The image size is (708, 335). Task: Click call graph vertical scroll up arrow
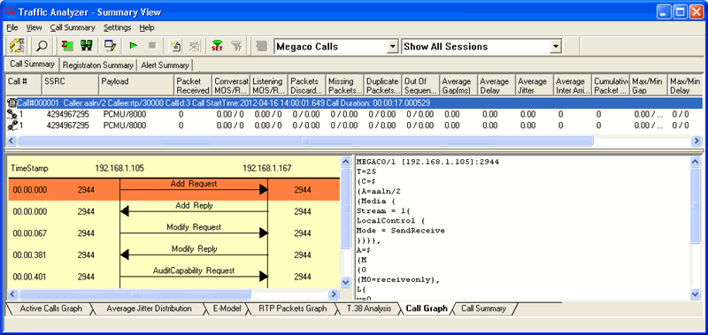(345, 162)
